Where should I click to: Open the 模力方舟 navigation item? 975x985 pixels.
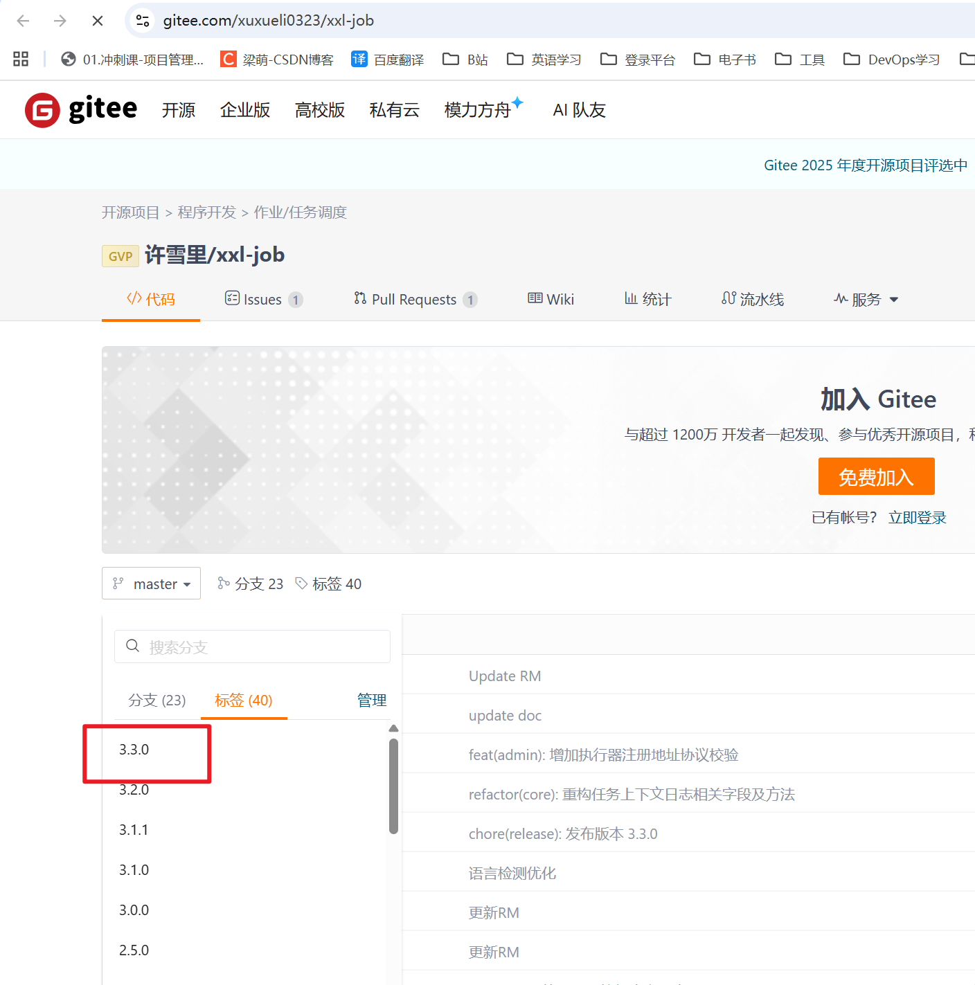483,109
